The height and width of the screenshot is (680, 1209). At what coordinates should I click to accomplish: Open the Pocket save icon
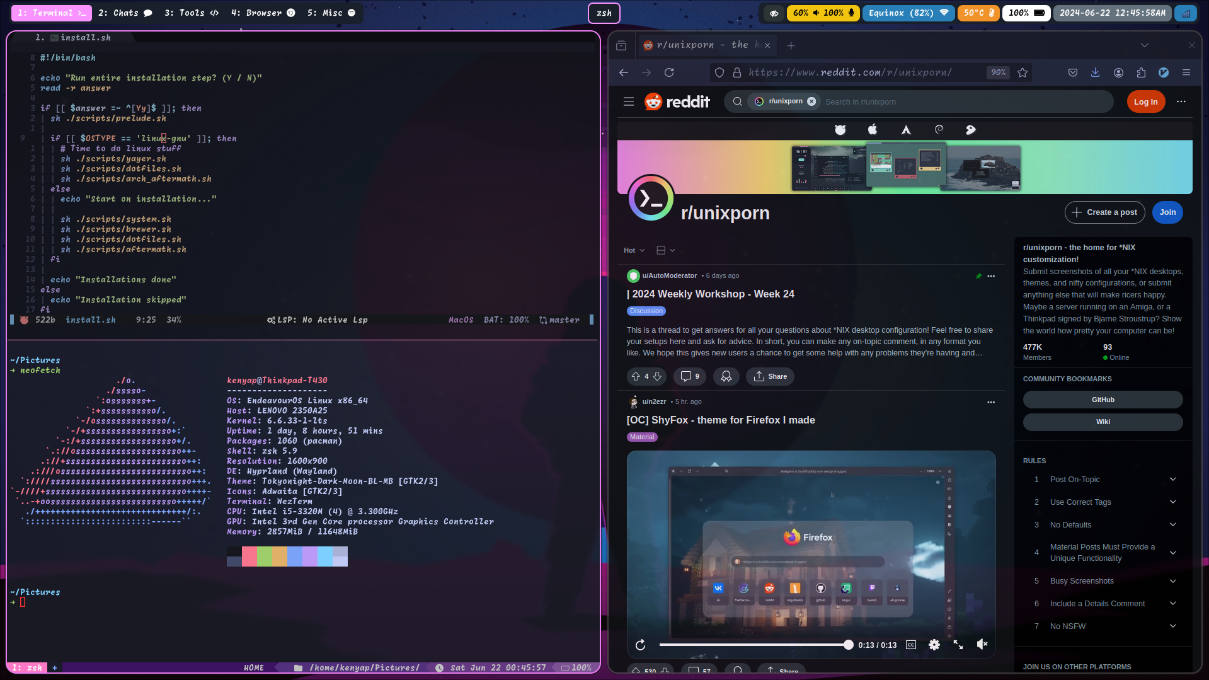point(1073,72)
